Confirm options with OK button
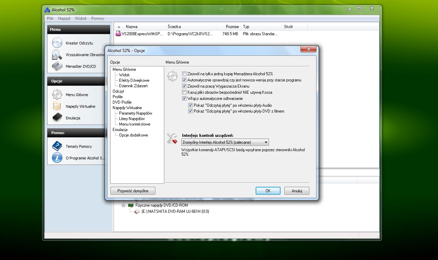The width and height of the screenshot is (438, 260). (268, 191)
